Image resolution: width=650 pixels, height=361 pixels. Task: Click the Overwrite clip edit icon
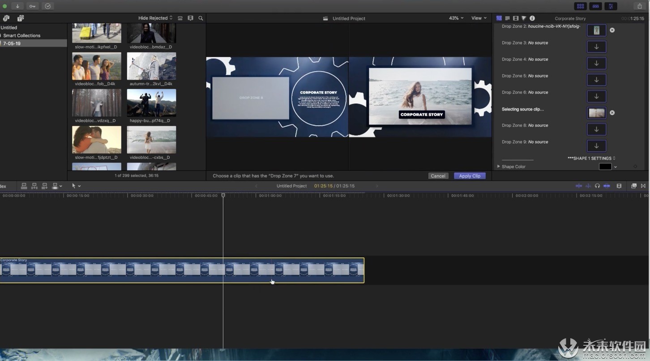(56, 186)
